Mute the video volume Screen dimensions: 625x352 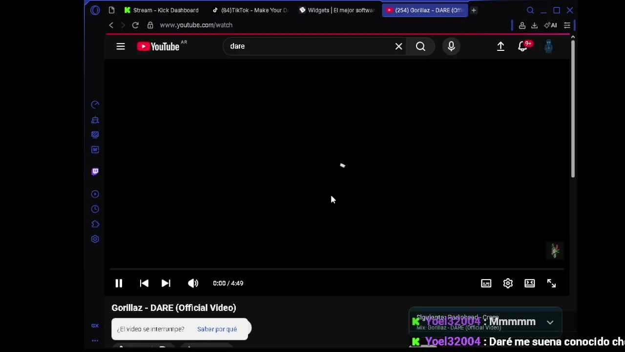193,283
